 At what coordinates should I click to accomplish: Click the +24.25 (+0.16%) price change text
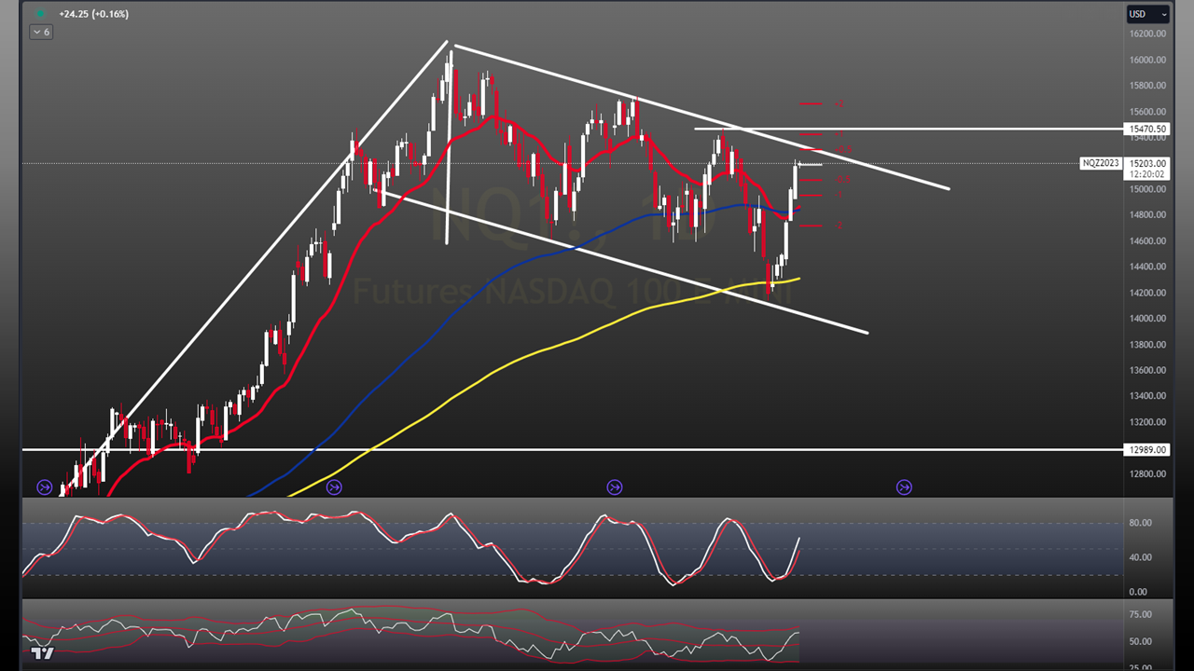93,14
